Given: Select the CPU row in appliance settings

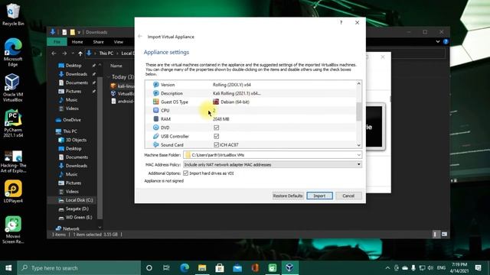Looking at the screenshot, I should (251, 110).
